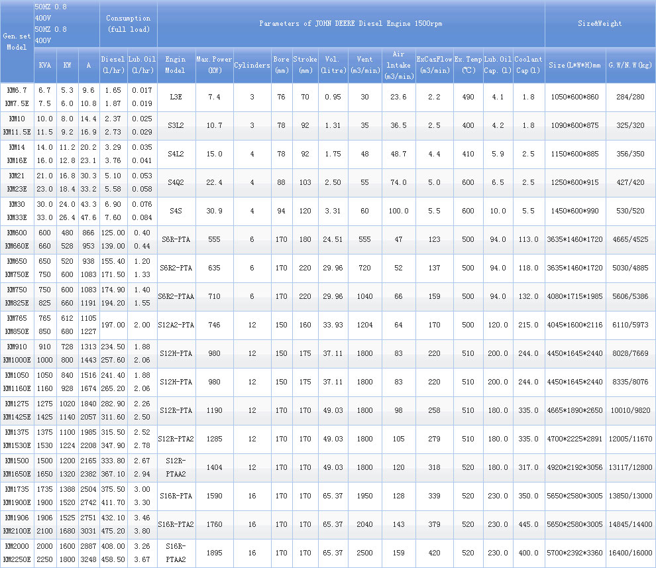Click the Cylinders column header

[252, 65]
